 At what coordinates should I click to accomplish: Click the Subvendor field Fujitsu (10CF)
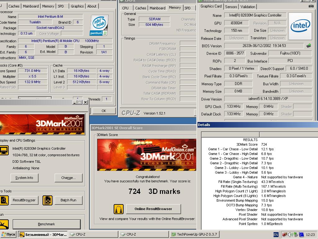coord(290,53)
